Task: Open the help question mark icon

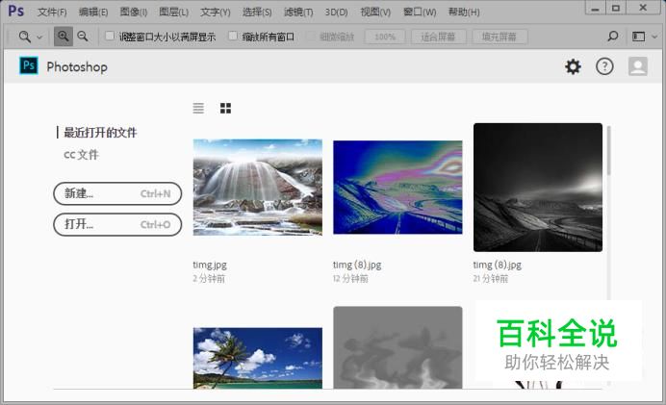Action: 604,66
